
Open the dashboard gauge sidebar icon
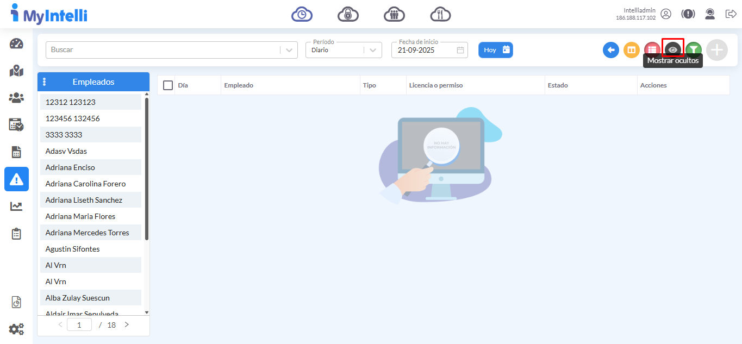coord(16,44)
